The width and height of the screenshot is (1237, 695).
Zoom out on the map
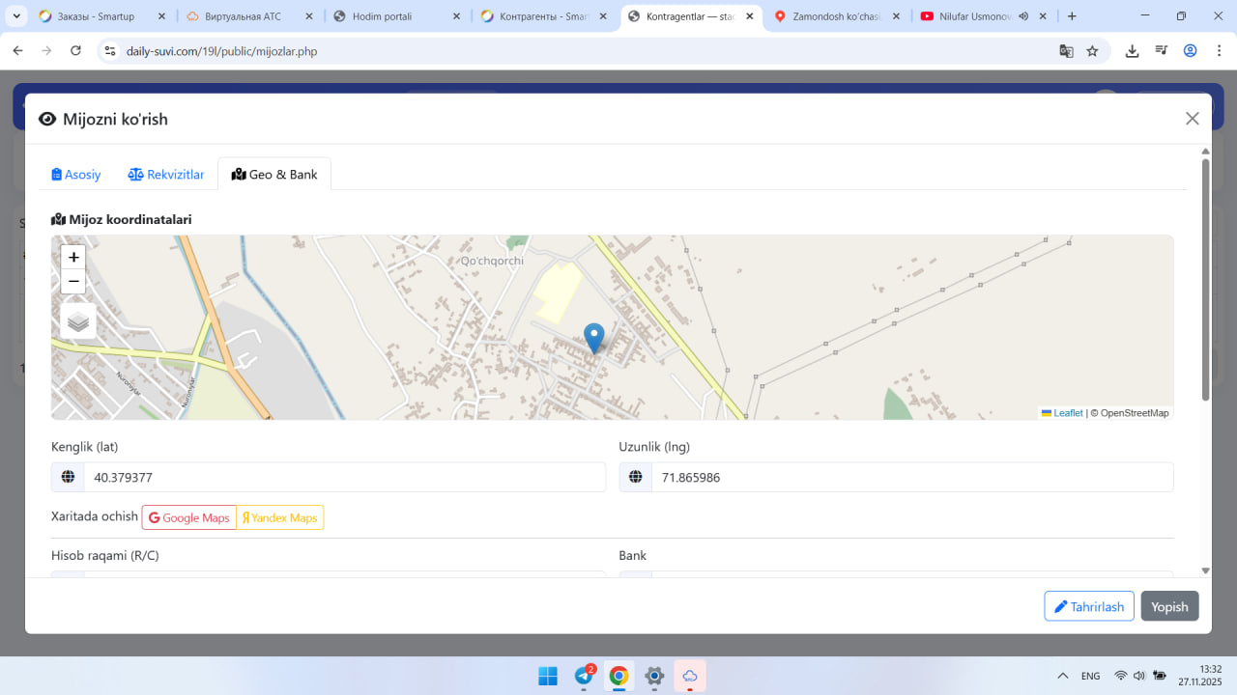point(73,282)
